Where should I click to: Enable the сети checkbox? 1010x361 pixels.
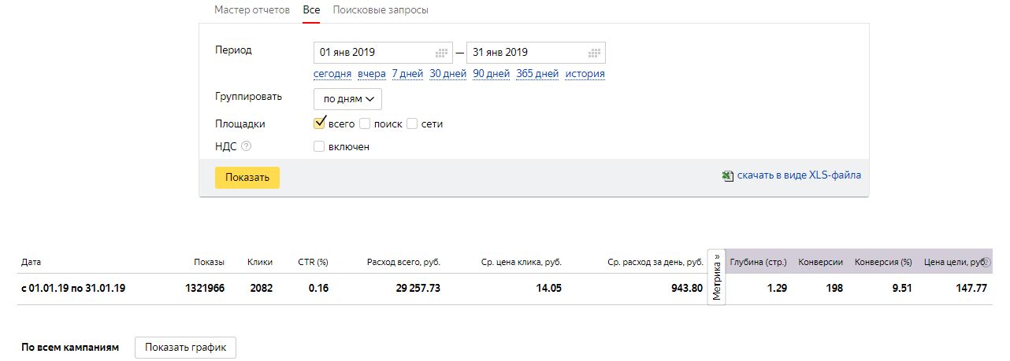[412, 123]
